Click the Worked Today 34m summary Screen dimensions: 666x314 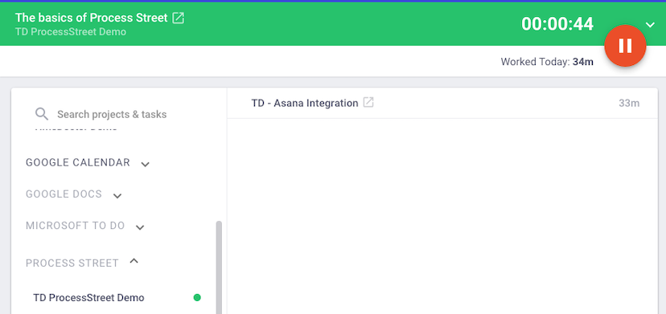point(547,62)
